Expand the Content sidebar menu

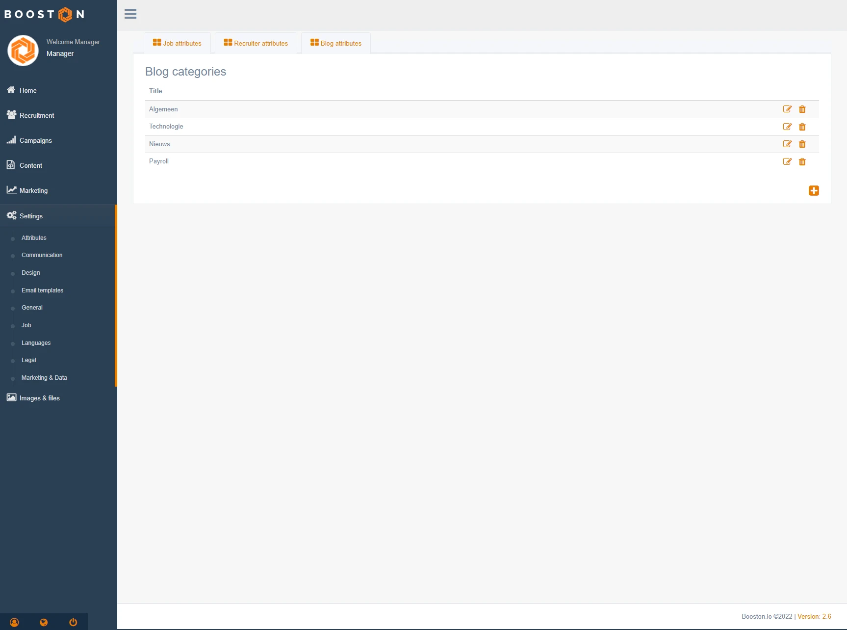[x=31, y=165]
